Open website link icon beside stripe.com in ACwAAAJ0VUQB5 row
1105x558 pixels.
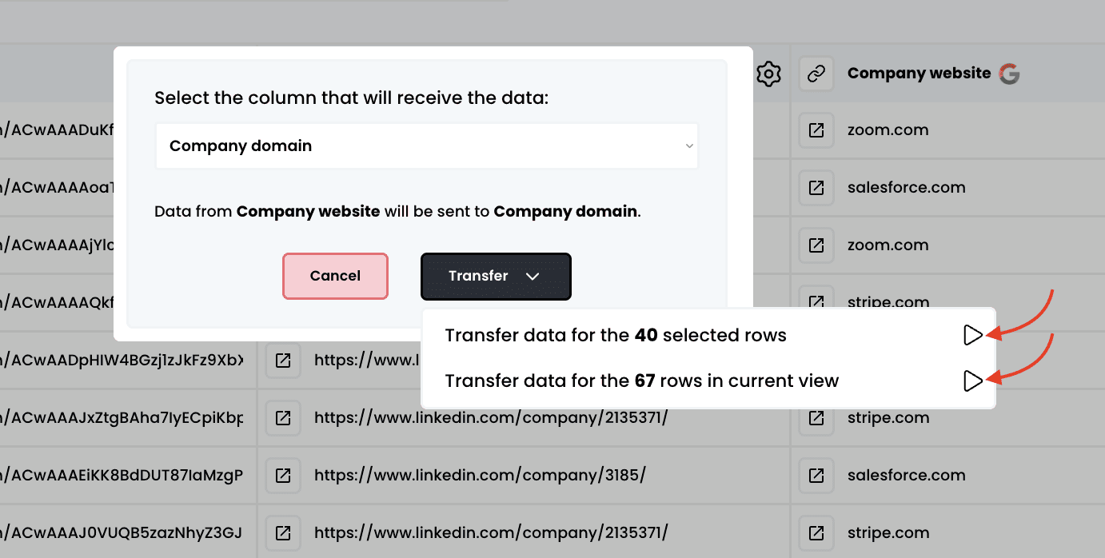tap(816, 533)
